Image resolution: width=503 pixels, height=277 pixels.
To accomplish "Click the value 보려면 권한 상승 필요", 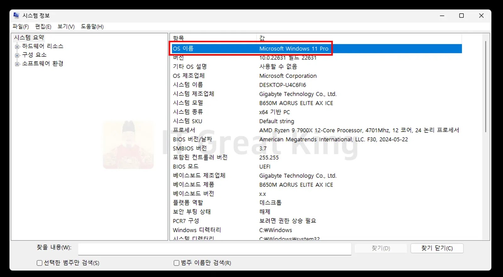I will click(288, 221).
